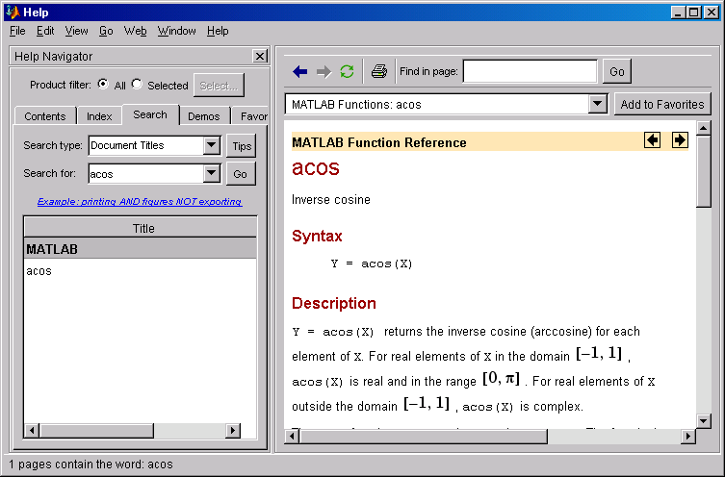
Task: Open the example search query link
Action: pyautogui.click(x=140, y=202)
